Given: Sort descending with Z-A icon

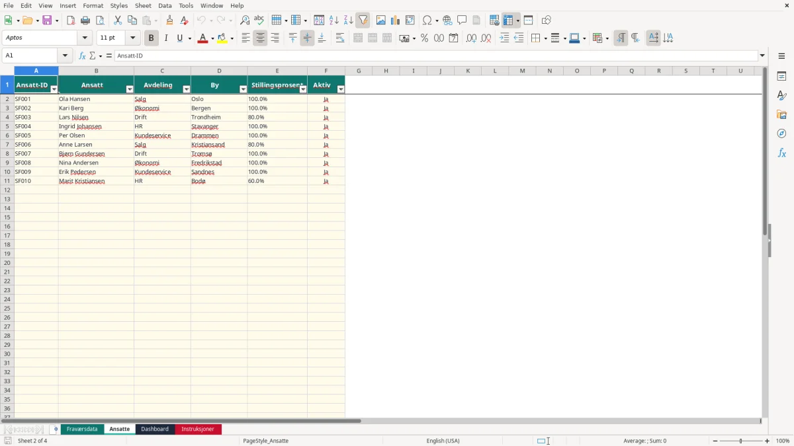Looking at the screenshot, I should (x=348, y=20).
